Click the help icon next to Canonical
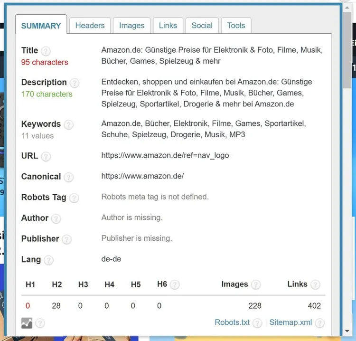This screenshot has width=356, height=341. [68, 177]
